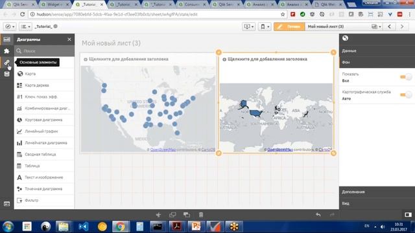Select the map chart icon in properties header

tap(345, 38)
